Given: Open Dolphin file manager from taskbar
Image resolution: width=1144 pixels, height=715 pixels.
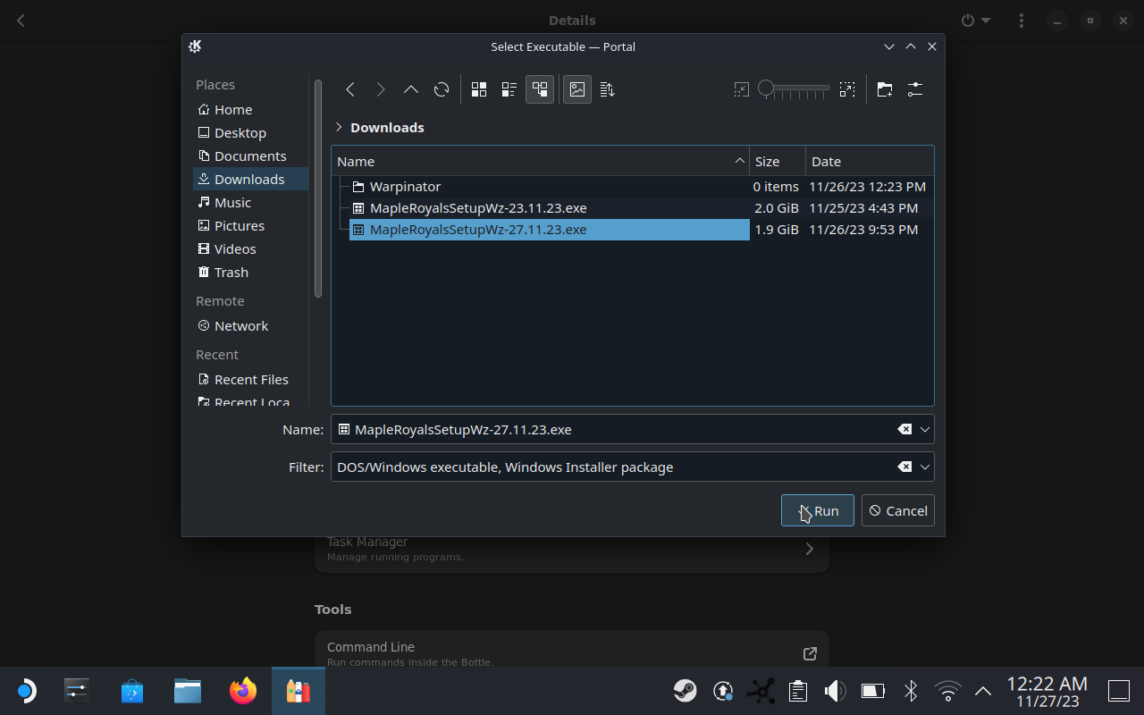Looking at the screenshot, I should [x=188, y=690].
